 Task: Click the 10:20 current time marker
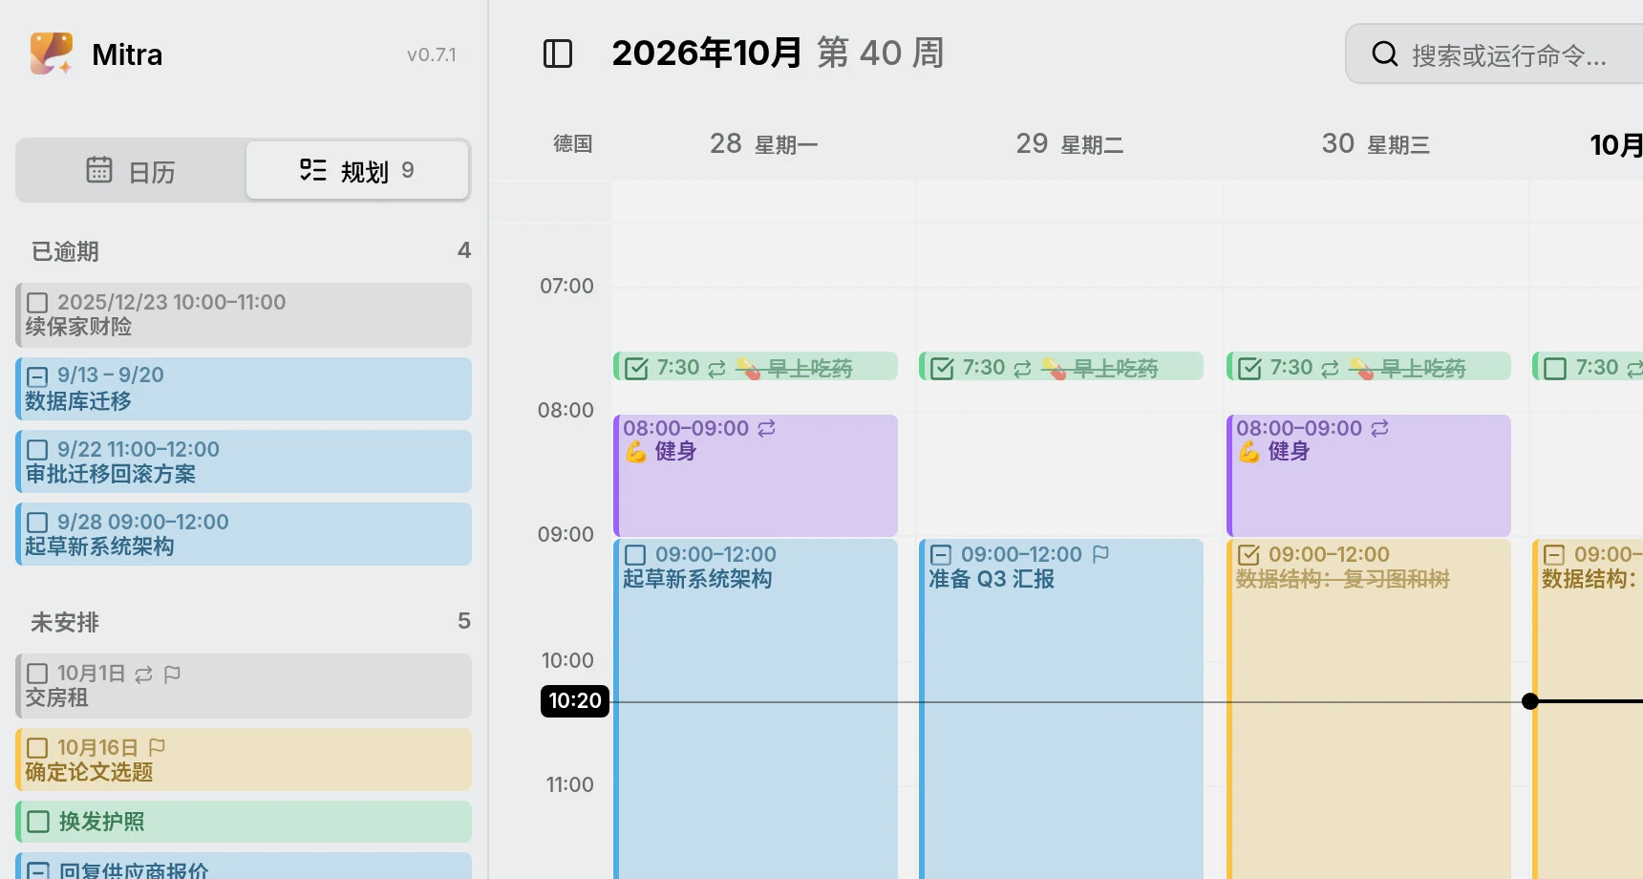(575, 701)
